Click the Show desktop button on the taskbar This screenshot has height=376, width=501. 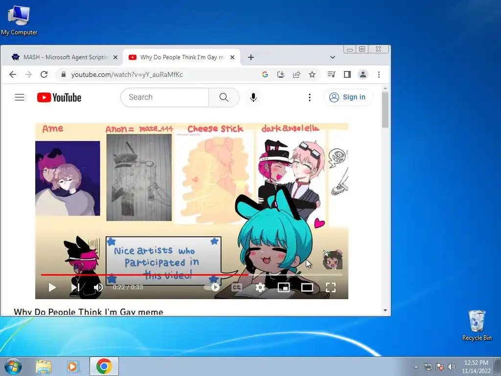(x=499, y=366)
